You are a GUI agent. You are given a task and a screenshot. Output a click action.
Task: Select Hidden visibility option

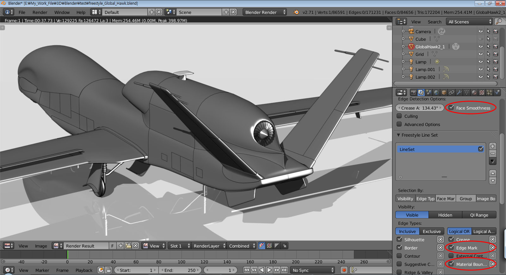click(x=445, y=215)
